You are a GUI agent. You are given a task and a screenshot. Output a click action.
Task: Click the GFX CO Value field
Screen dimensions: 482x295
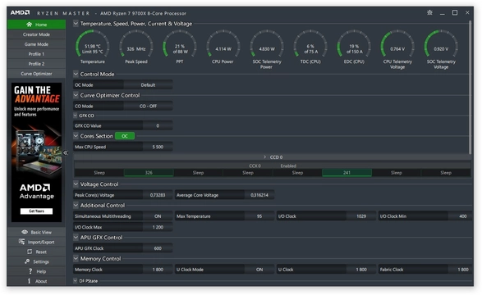[158, 125]
